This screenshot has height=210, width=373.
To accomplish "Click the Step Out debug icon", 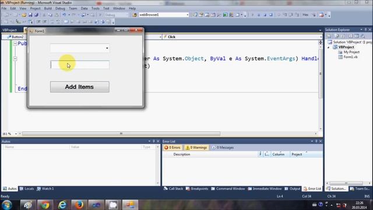I will pyautogui.click(x=297, y=15).
